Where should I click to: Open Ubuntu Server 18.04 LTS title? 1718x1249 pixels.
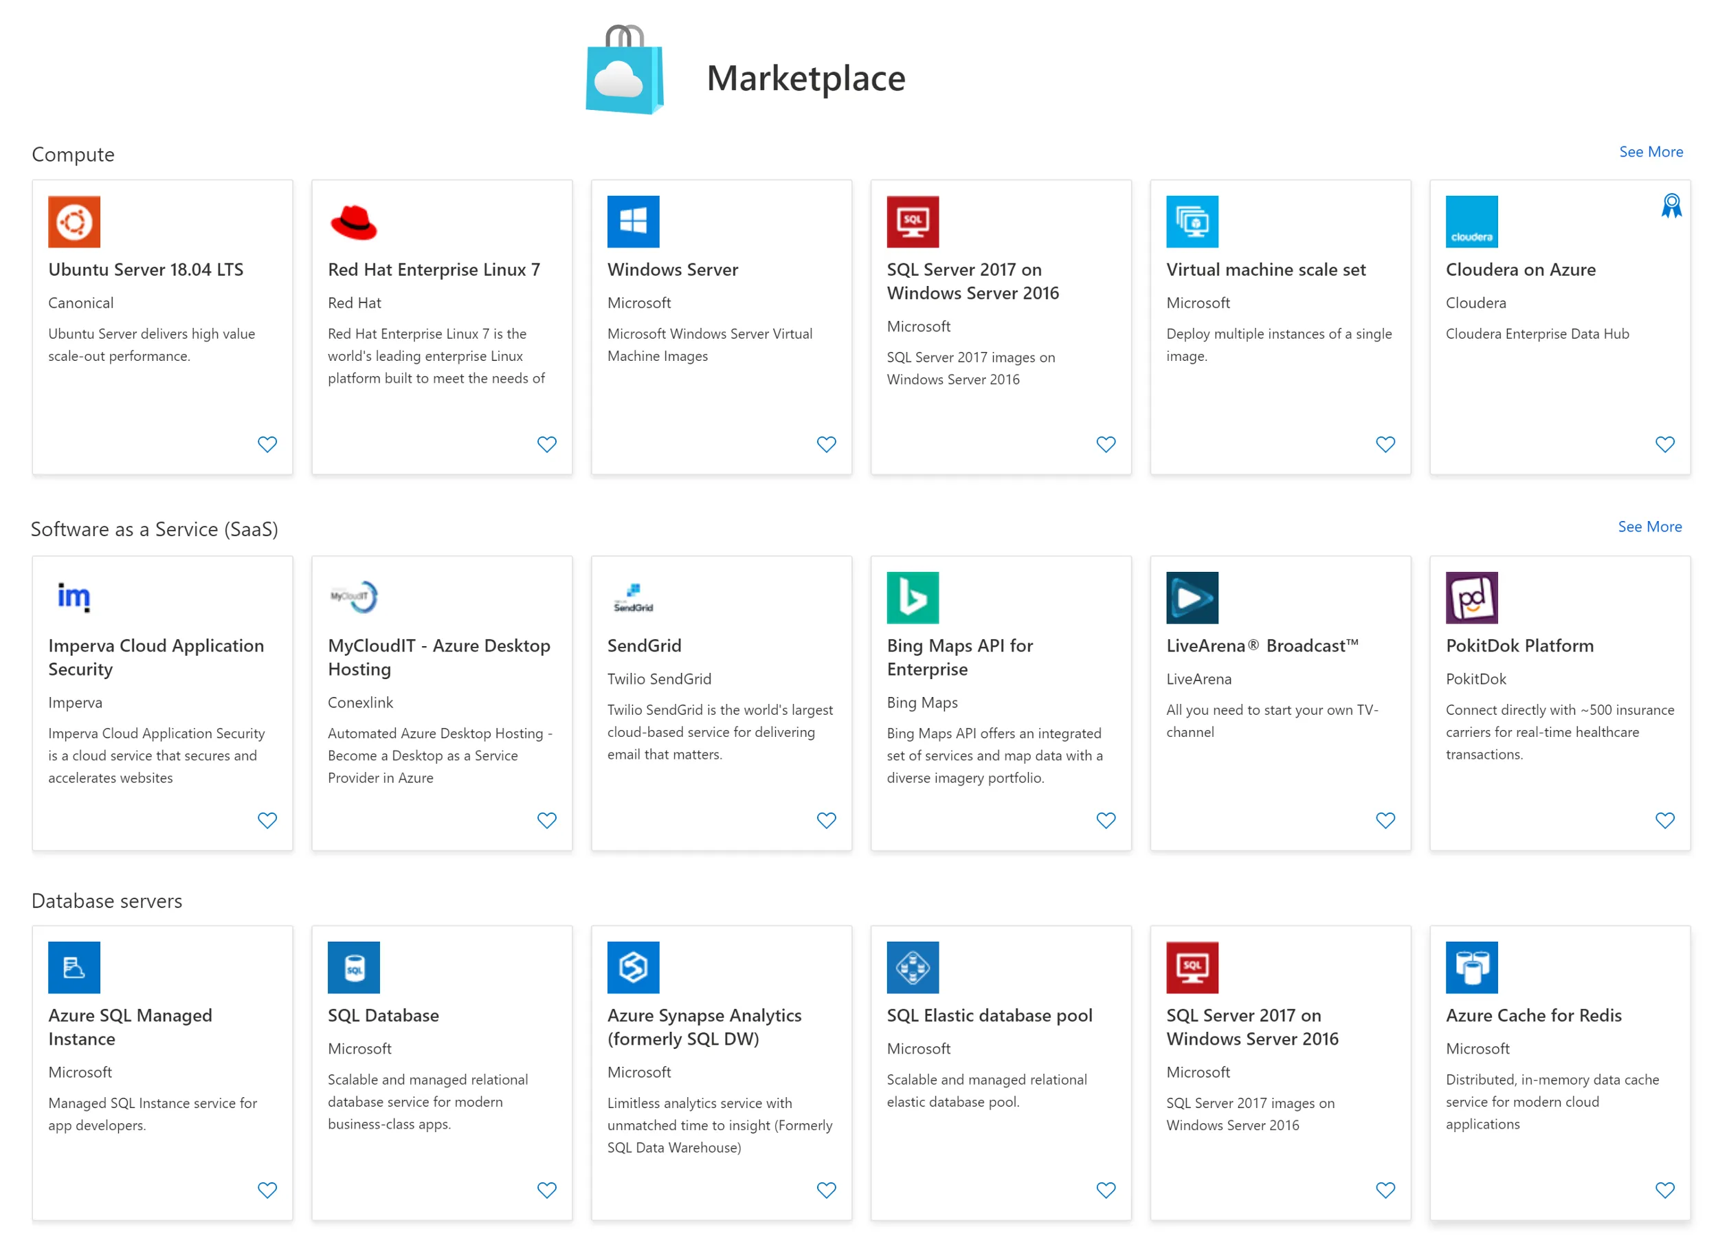146,270
